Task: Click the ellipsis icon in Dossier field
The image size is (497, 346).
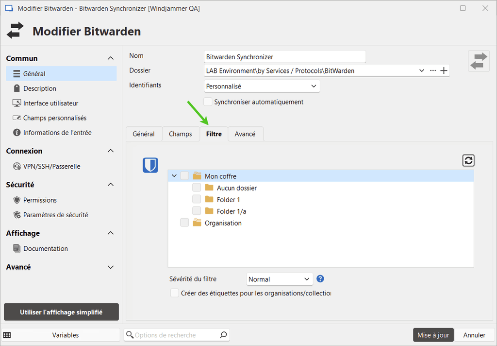Action: pyautogui.click(x=433, y=70)
